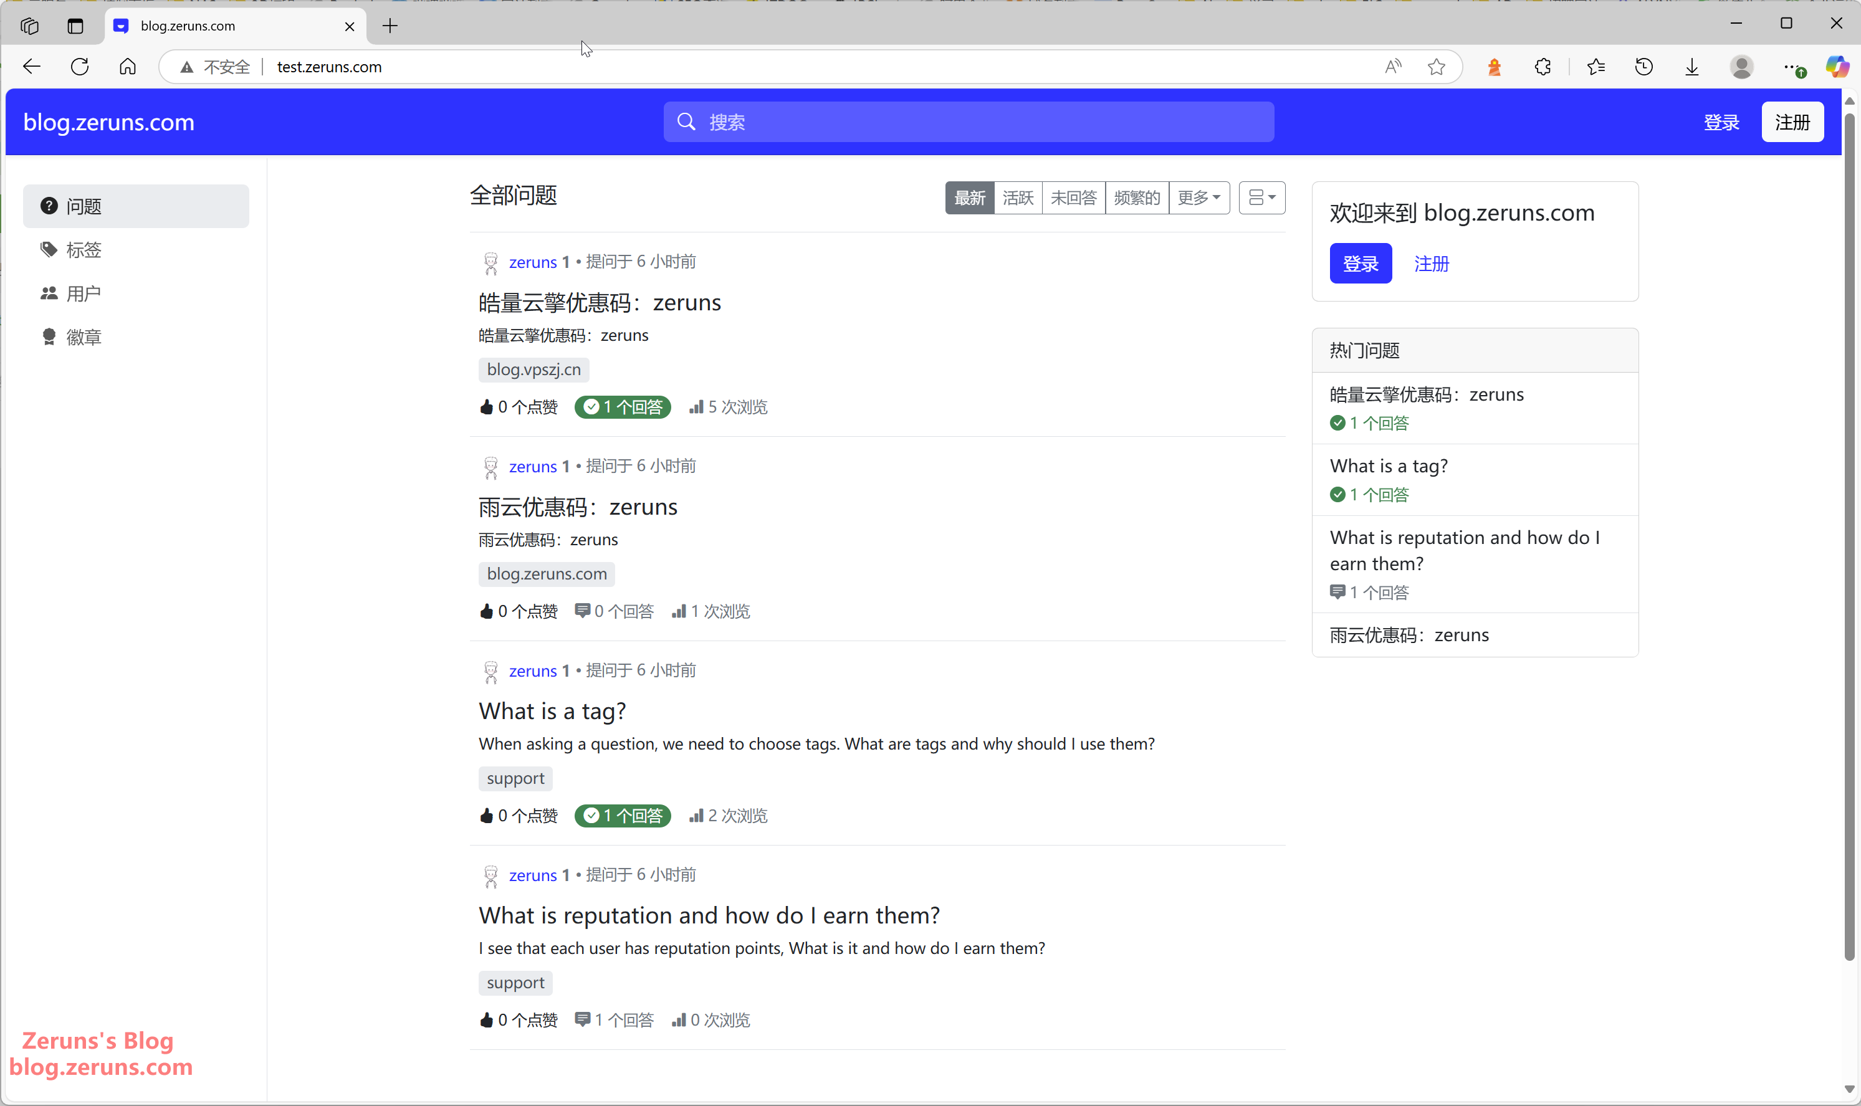Click the 搜索 search field

(x=969, y=122)
